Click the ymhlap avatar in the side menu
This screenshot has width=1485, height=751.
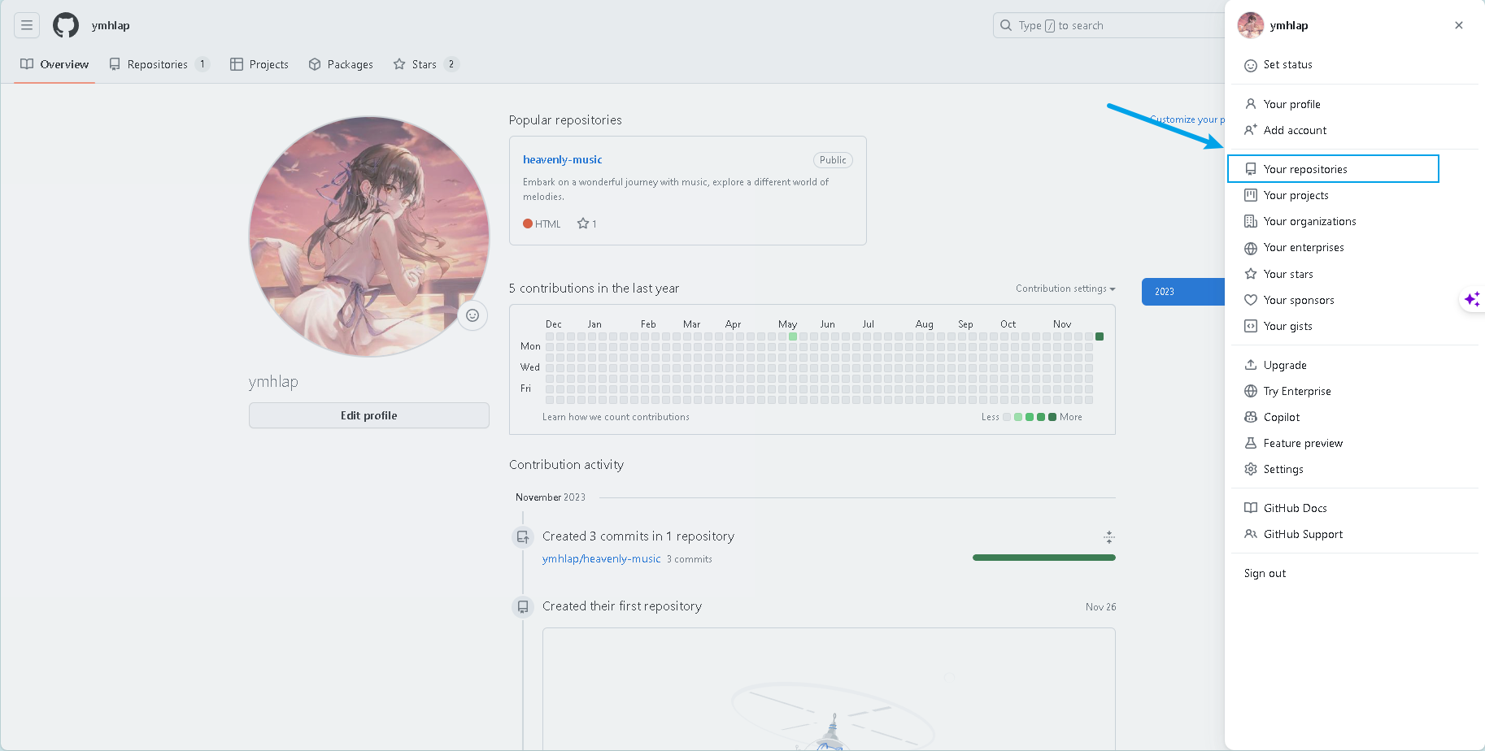pos(1250,25)
